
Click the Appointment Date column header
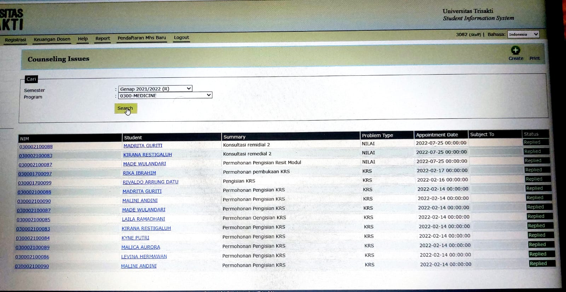437,135
